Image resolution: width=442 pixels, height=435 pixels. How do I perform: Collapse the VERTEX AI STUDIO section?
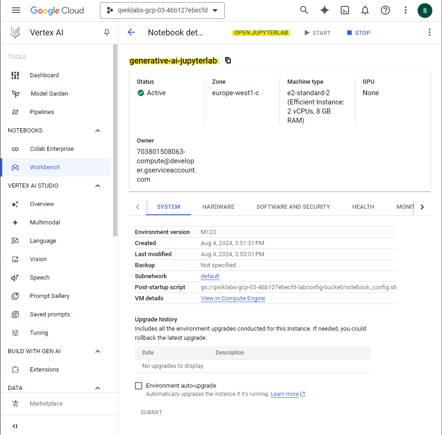click(98, 186)
